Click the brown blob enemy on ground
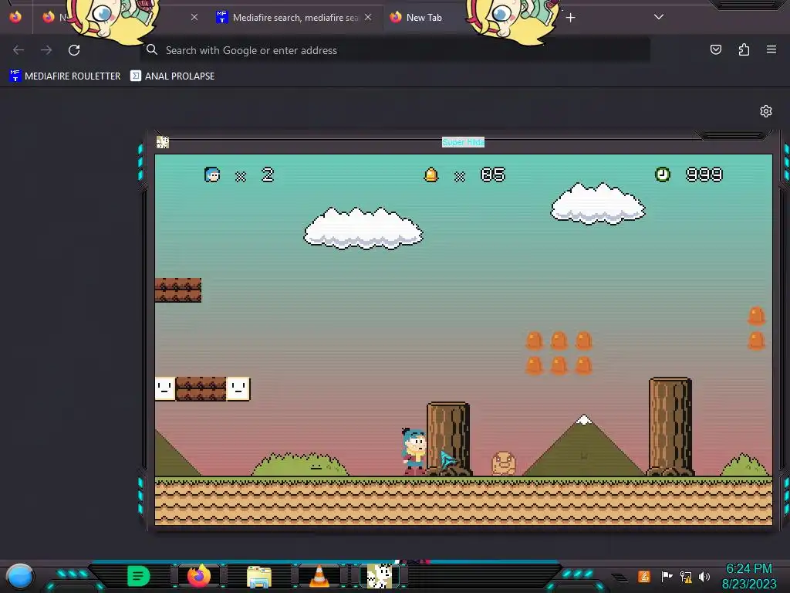Viewport: 790px width, 593px height. (x=503, y=463)
